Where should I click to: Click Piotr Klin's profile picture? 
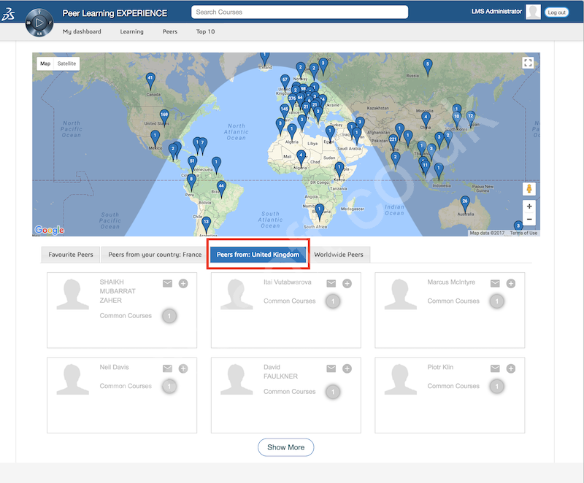(400, 379)
